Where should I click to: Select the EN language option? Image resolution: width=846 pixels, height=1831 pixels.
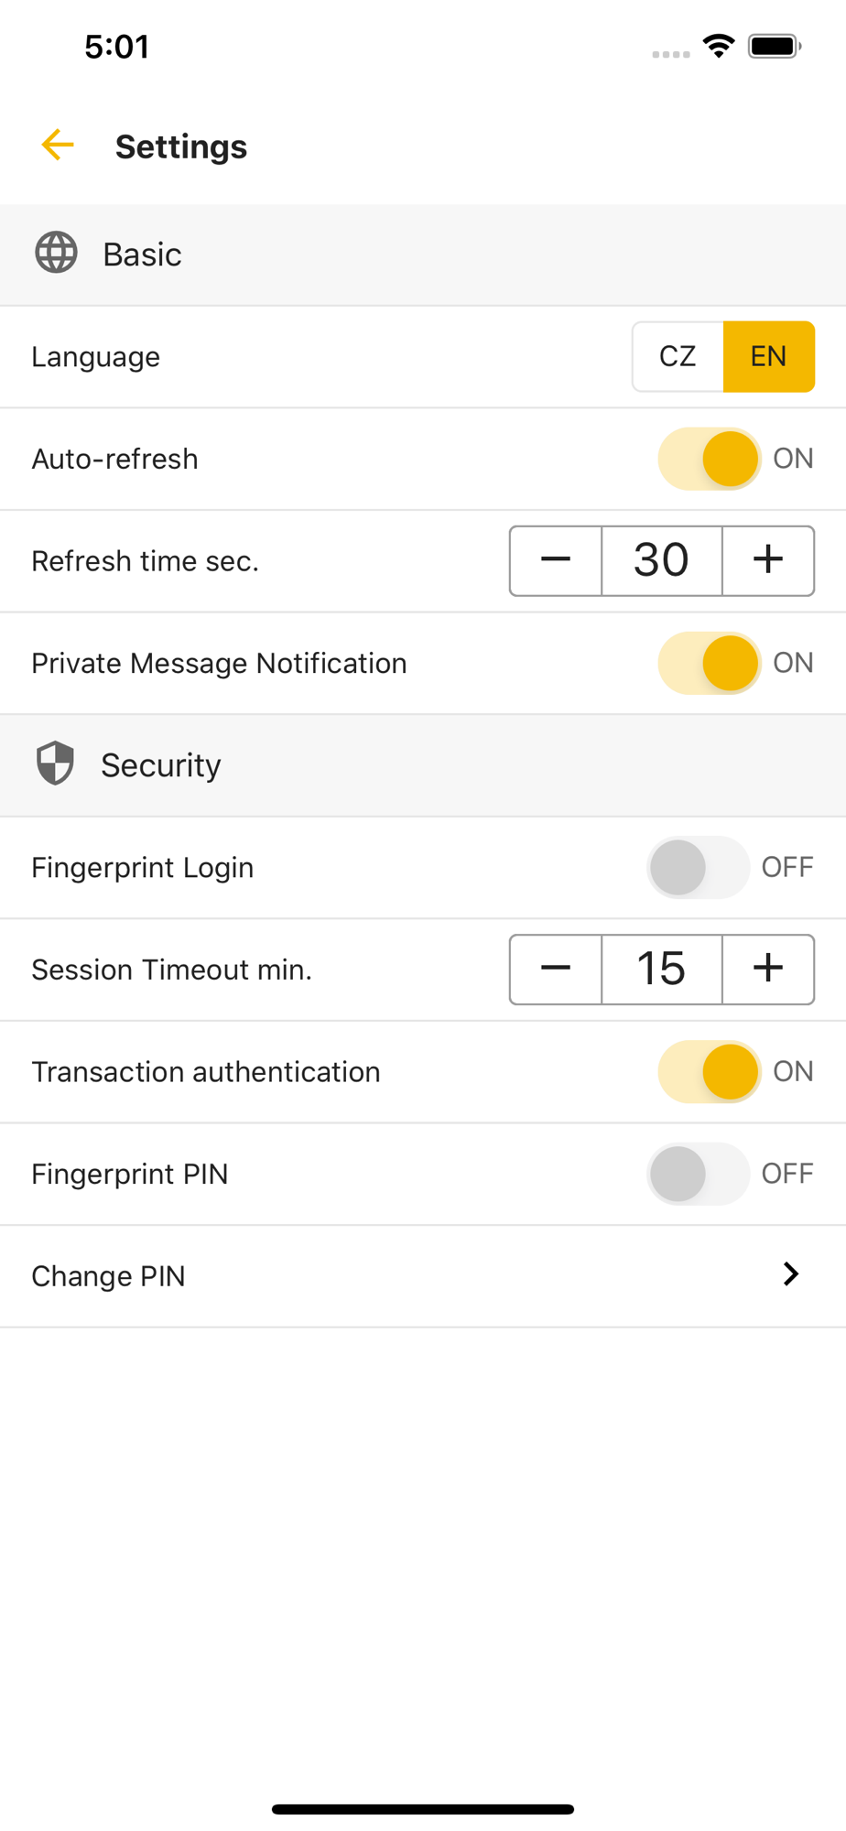point(769,356)
